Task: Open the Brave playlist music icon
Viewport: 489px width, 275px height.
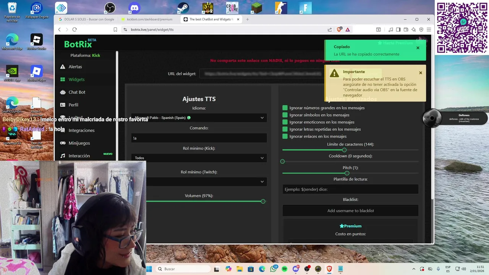Action: coord(390,29)
